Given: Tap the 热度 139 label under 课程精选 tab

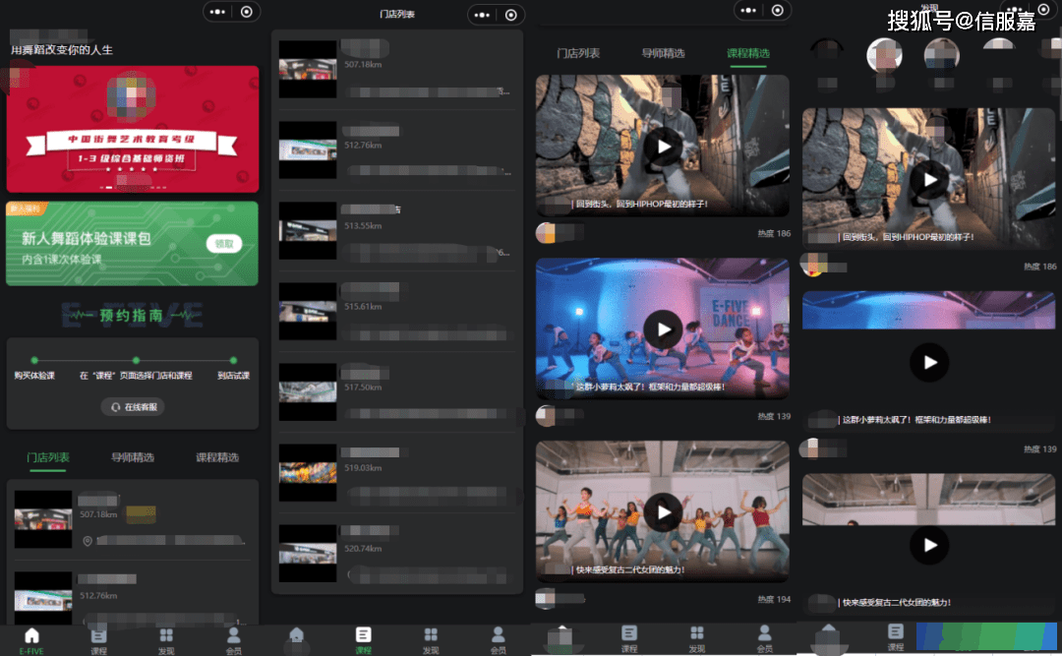Looking at the screenshot, I should 774,416.
